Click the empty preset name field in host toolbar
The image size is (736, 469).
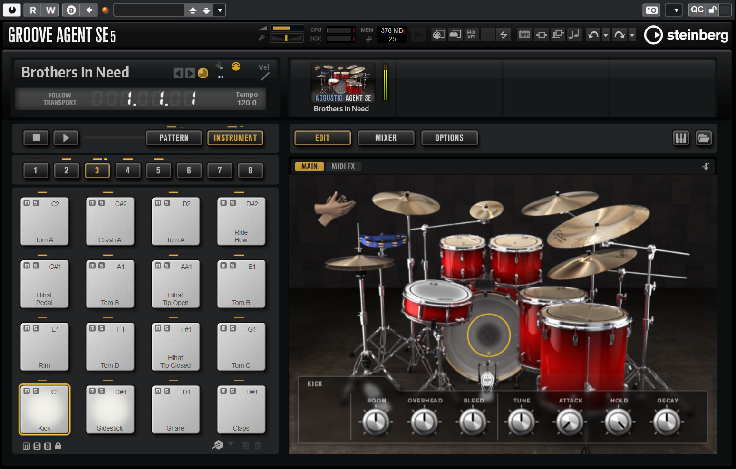[x=149, y=10]
